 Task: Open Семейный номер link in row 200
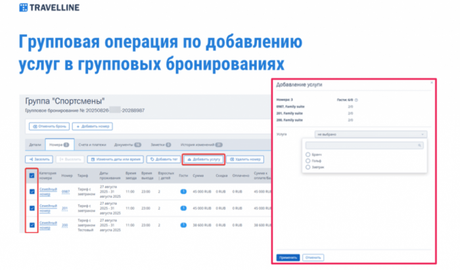click(48, 225)
